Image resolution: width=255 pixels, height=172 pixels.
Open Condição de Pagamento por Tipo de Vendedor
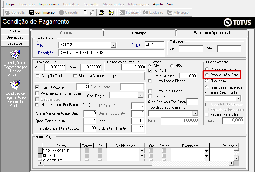point(15,63)
